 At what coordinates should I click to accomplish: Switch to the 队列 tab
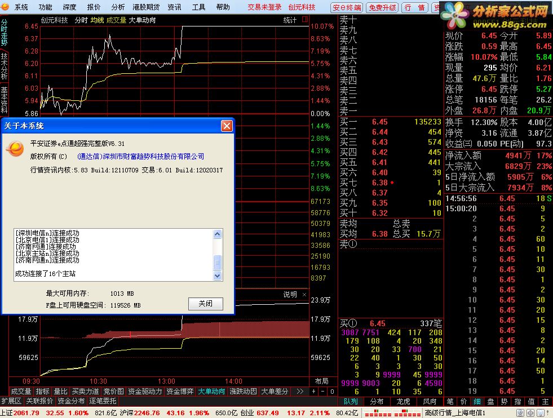coord(351,402)
